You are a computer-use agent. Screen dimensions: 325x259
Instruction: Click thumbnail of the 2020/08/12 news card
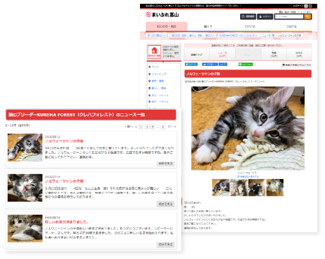(x=25, y=148)
